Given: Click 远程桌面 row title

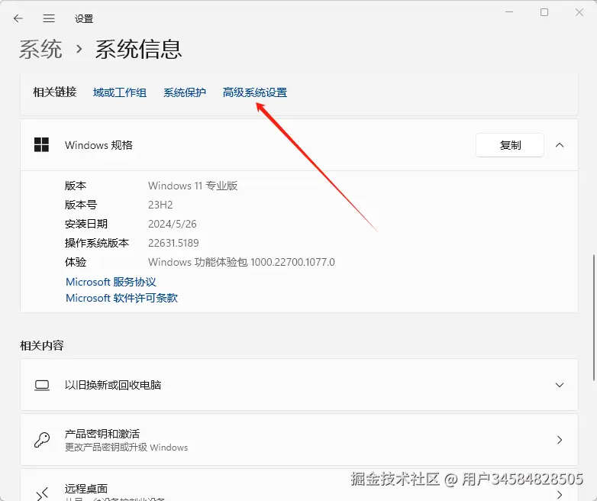Looking at the screenshot, I should point(86,489).
